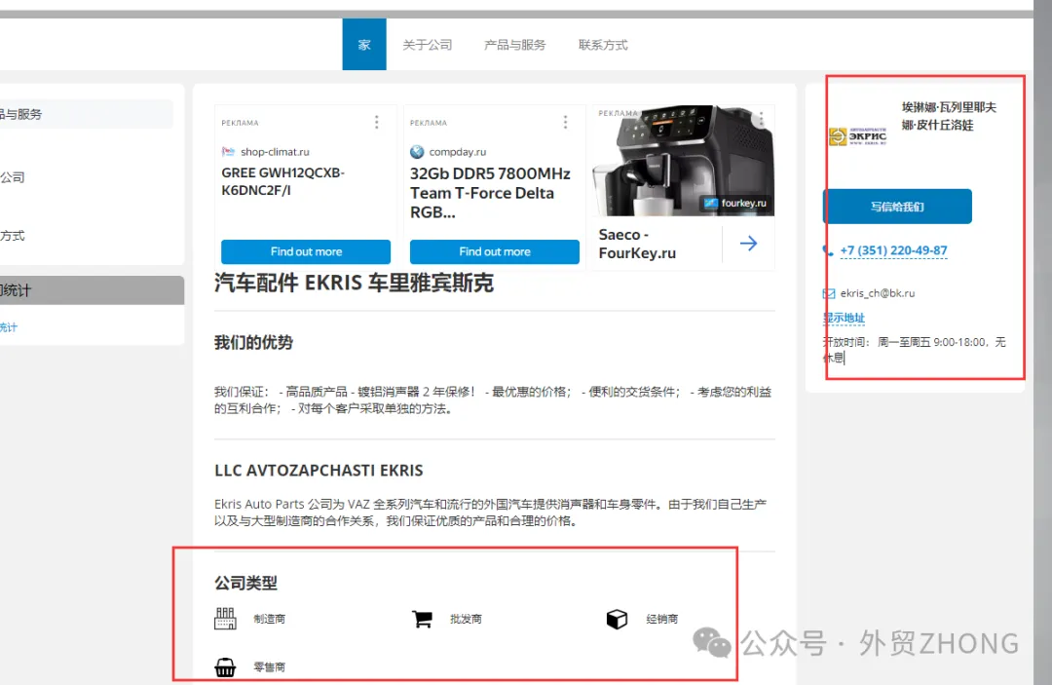Click the 公司类型 heading
The image size is (1052, 685).
(245, 583)
